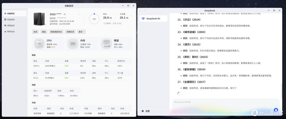This screenshot has width=286, height=119.
Task: Click the loading spinner in DeepSeek chat
Action: click(179, 94)
